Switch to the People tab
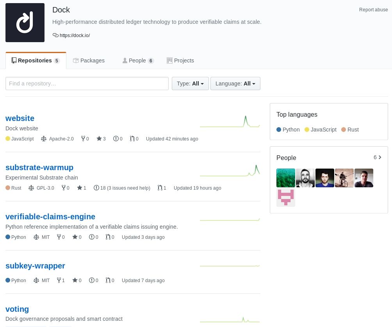This screenshot has width=392, height=327. [x=138, y=60]
